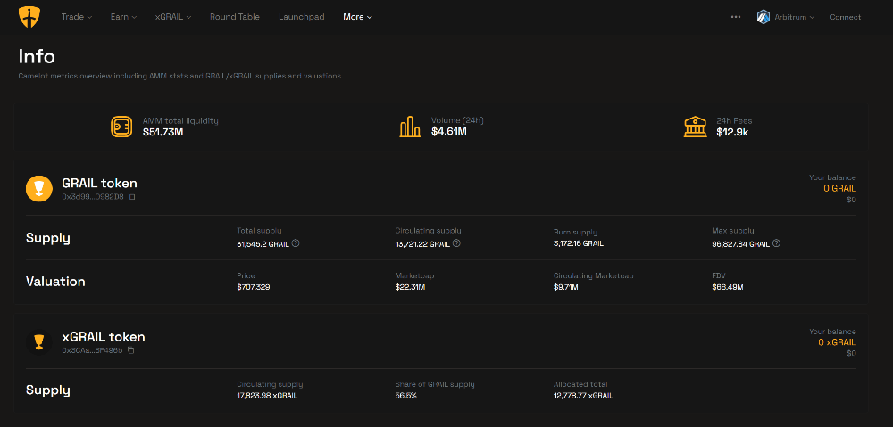Click the xGRAIL address 0x3CAa...3F496b
Viewport: 893px width, 427px height.
[92, 350]
